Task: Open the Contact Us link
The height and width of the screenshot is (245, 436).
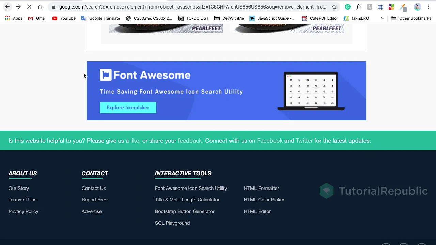Action: (x=94, y=188)
